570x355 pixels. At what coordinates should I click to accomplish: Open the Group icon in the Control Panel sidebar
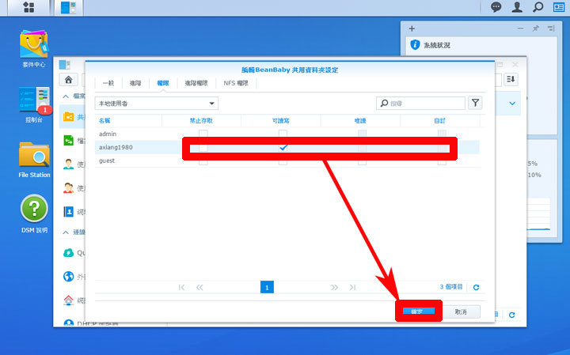[x=68, y=187]
